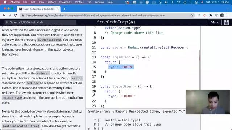Open the History menu
This screenshot has width=232, height=130.
(51, 2)
